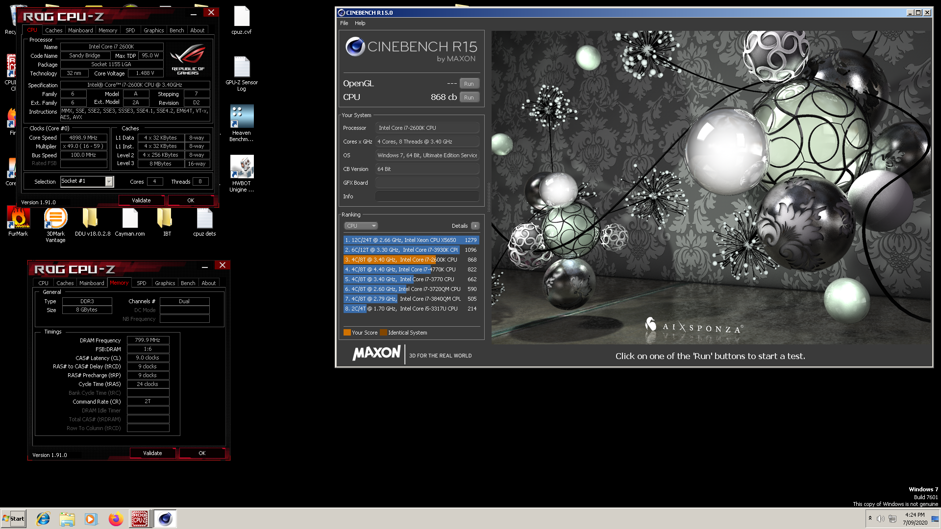The height and width of the screenshot is (529, 941).
Task: Switch to CPU tab in the bottom CPU-Z window
Action: tap(43, 283)
